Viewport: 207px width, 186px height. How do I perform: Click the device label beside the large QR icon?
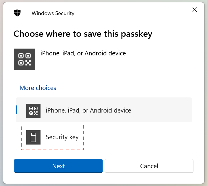83,53
